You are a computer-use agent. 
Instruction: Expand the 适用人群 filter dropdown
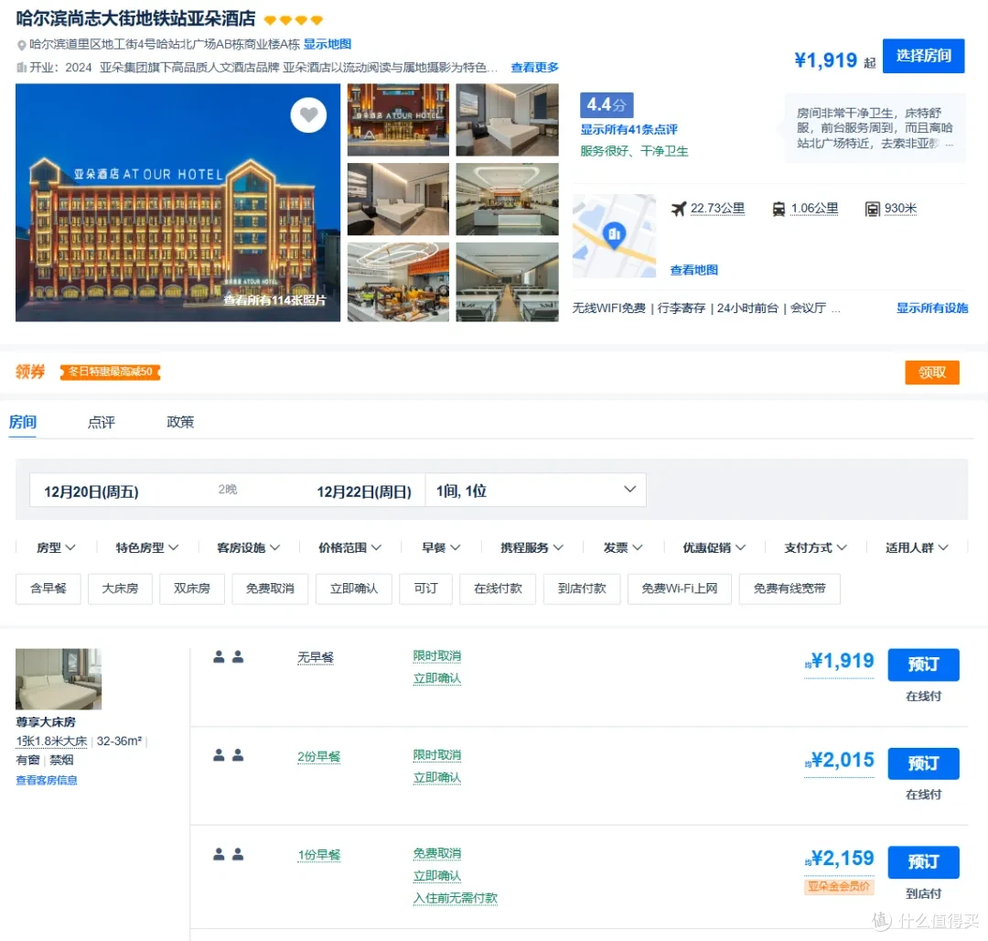coord(917,547)
